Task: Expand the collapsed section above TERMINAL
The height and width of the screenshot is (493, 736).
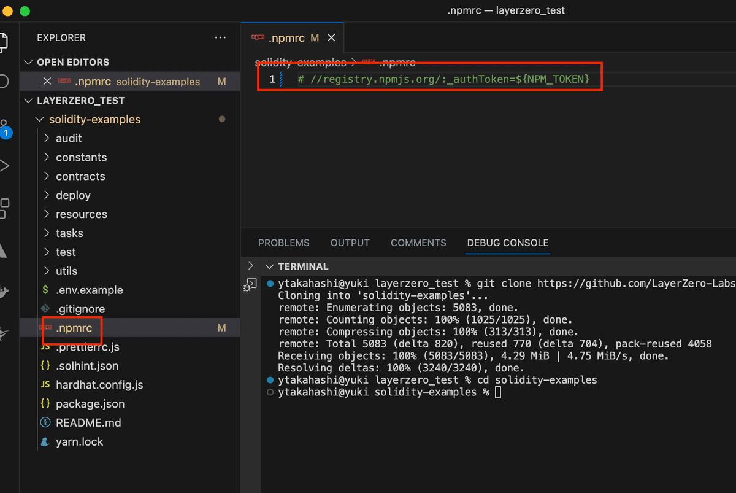Action: point(250,266)
